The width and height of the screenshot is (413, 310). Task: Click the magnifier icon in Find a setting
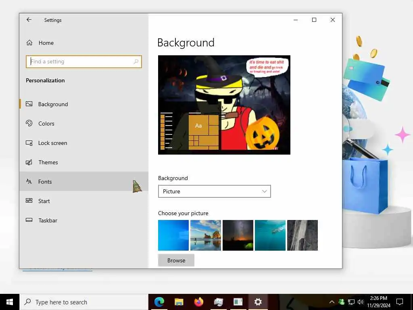click(x=136, y=62)
